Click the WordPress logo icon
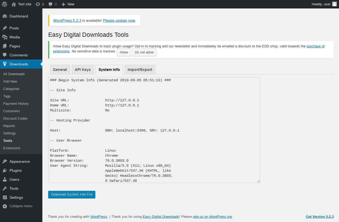 [5, 4]
